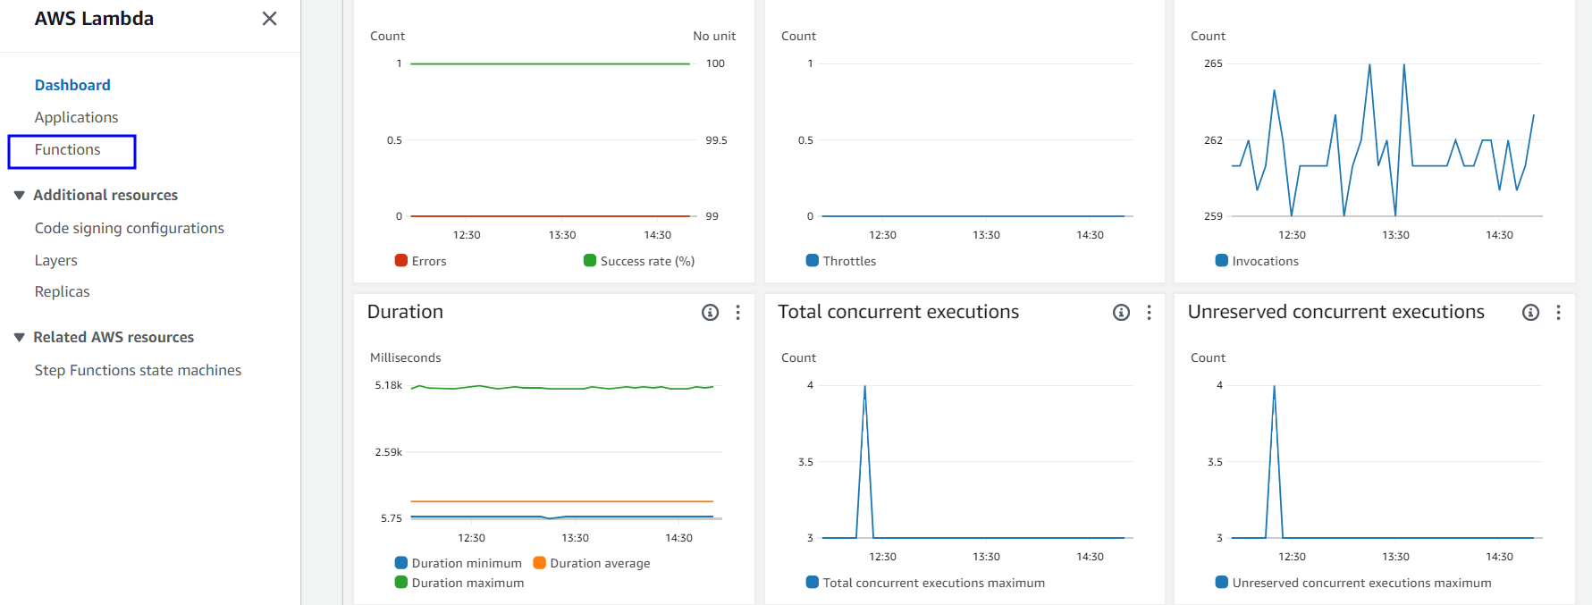The width and height of the screenshot is (1592, 605).
Task: Toggle Unreserved concurrent executions maximum legend swatch
Action: tap(1222, 582)
